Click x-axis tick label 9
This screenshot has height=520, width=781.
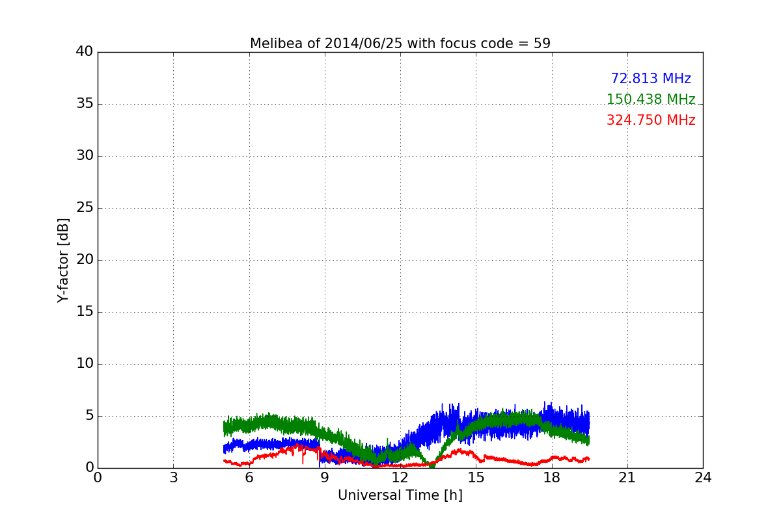click(x=325, y=478)
